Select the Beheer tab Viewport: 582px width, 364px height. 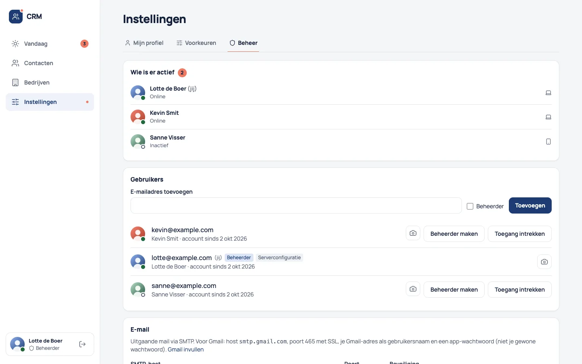[243, 43]
